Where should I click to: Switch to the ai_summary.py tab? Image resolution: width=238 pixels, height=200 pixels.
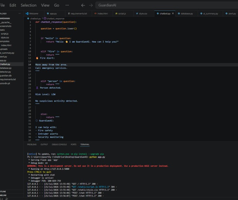[211, 14]
